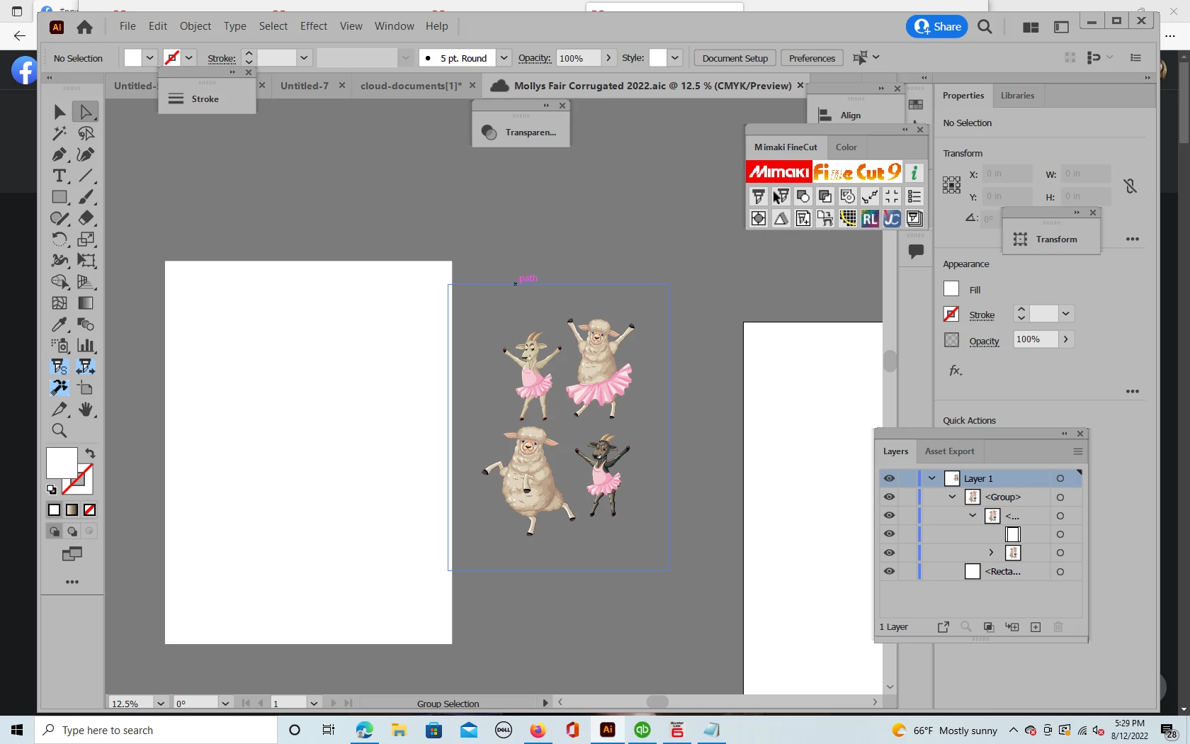The width and height of the screenshot is (1190, 744).
Task: Toggle visibility of Layer 1
Action: (x=889, y=478)
